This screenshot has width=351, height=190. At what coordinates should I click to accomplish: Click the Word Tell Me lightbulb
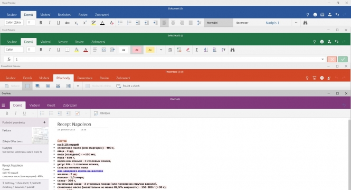point(308,15)
